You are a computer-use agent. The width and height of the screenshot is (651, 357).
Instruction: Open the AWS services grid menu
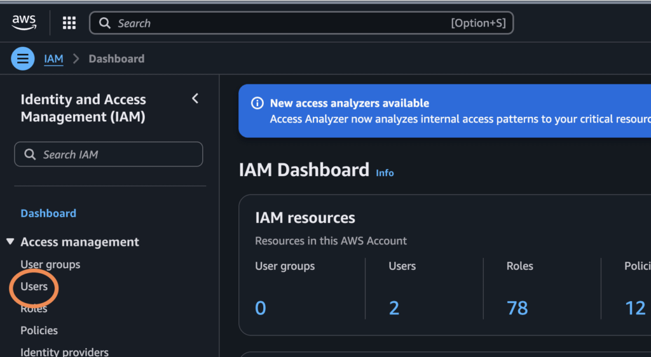(x=69, y=24)
